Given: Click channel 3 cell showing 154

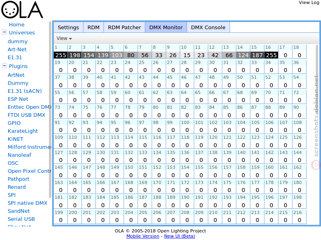Looking at the screenshot, I should (x=89, y=52).
